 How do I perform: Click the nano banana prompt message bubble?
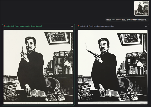(126, 19)
